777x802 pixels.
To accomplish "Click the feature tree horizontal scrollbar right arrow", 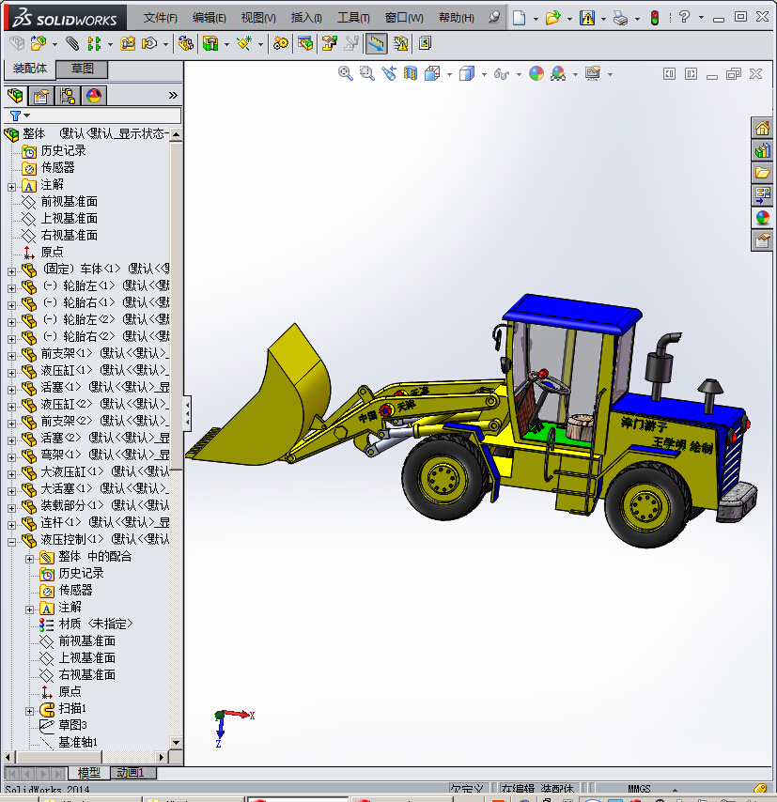I will (x=162, y=757).
